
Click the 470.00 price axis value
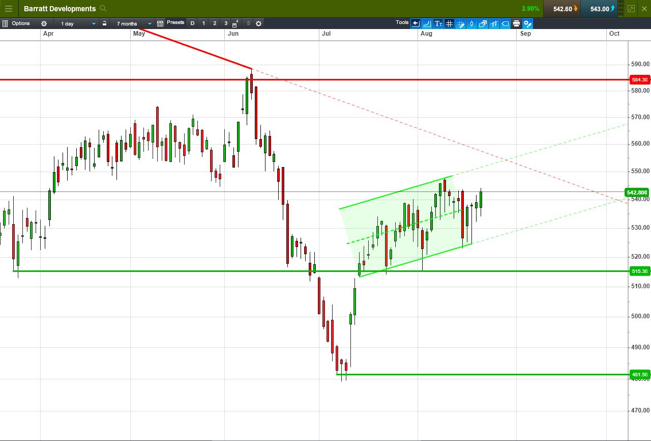640,410
